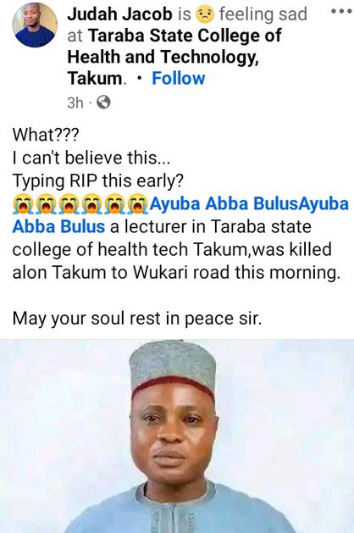Click the "Abba Bulus" tag starting the next line
Screen dimensions: 354x533
click(x=58, y=227)
